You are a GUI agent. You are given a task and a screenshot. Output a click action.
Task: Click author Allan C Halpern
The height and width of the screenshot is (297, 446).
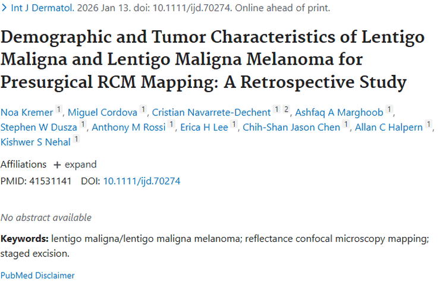tap(389, 127)
